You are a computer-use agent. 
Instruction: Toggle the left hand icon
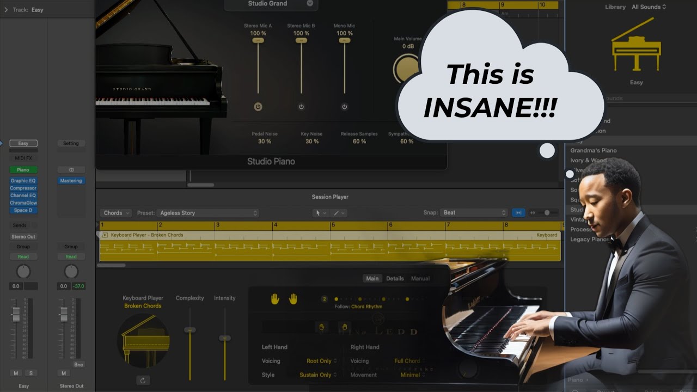coord(275,298)
